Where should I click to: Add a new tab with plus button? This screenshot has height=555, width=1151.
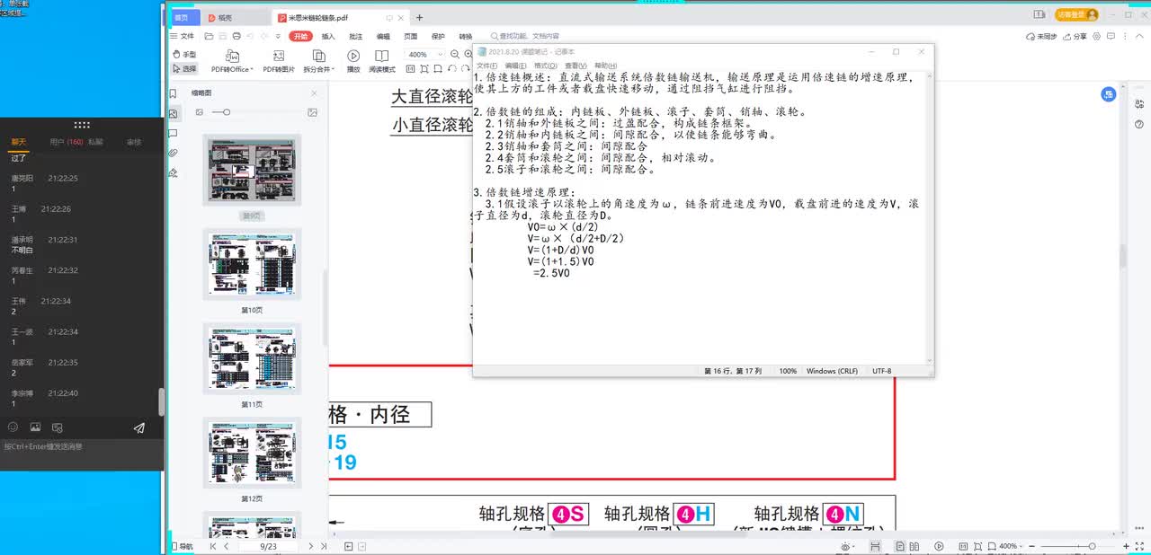[419, 17]
